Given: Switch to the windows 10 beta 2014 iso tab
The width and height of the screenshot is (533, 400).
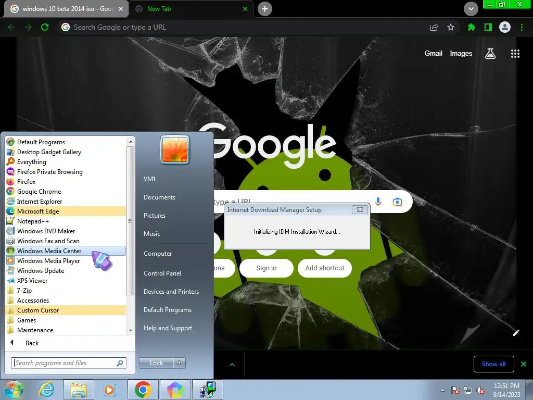Looking at the screenshot, I should (66, 9).
